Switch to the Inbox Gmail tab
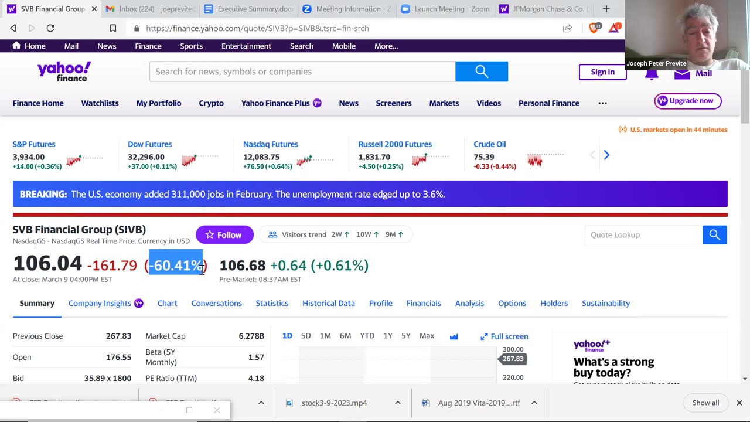The height and width of the screenshot is (422, 750). tap(149, 9)
